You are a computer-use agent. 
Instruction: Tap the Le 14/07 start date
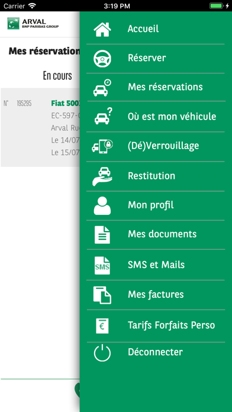66,140
